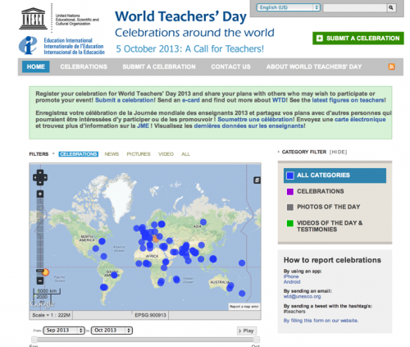
Task: Open the language dropdown English (US)
Action: pos(288,7)
